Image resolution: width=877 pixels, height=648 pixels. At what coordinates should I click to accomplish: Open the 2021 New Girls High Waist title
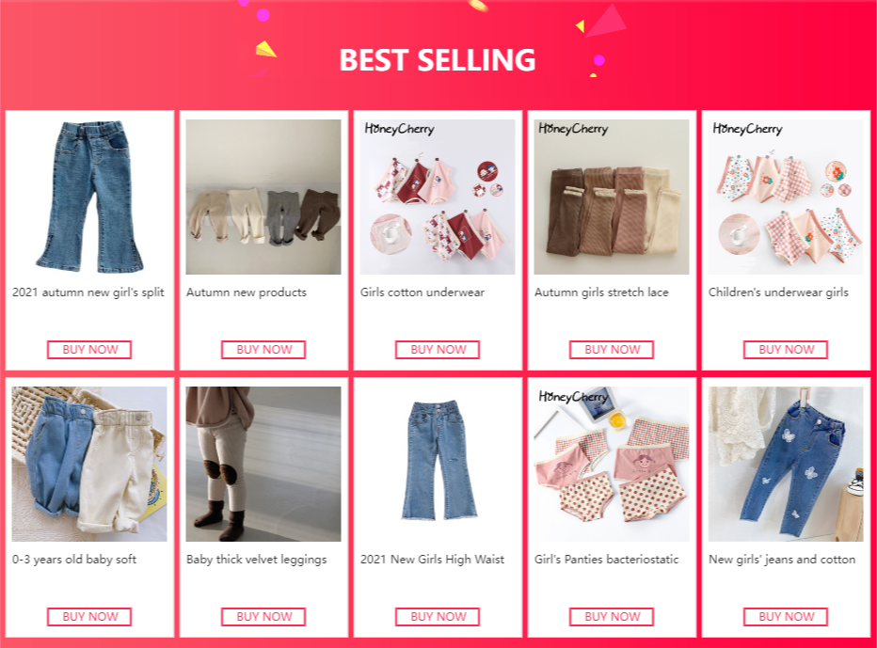click(432, 560)
